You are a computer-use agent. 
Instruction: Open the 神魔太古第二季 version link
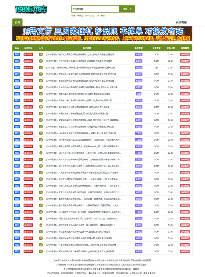pyautogui.click(x=77, y=114)
